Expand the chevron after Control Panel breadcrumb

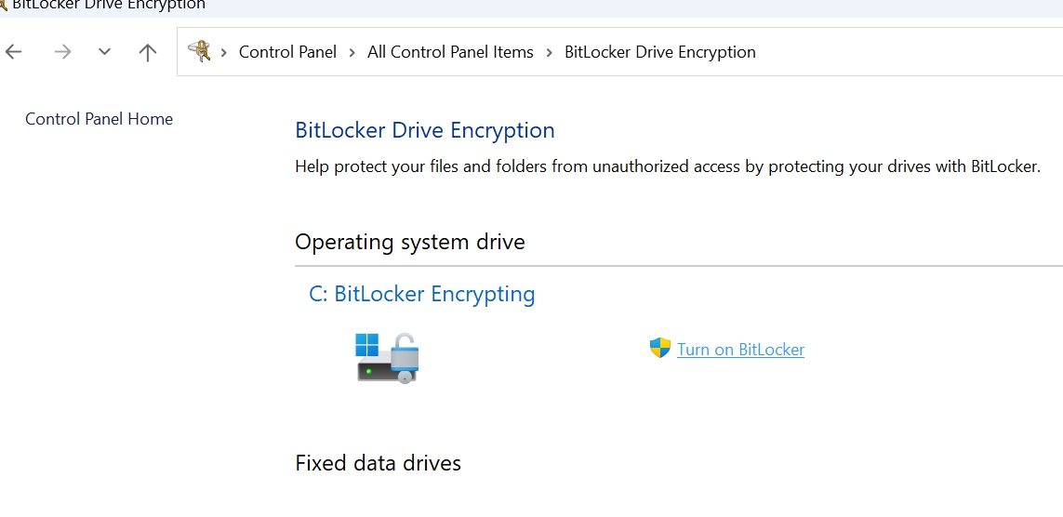coord(352,52)
